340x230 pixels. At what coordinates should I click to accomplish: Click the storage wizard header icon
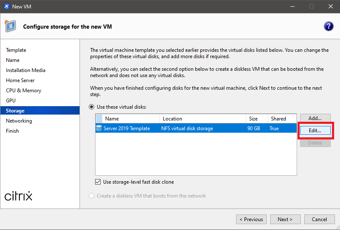coord(11,26)
